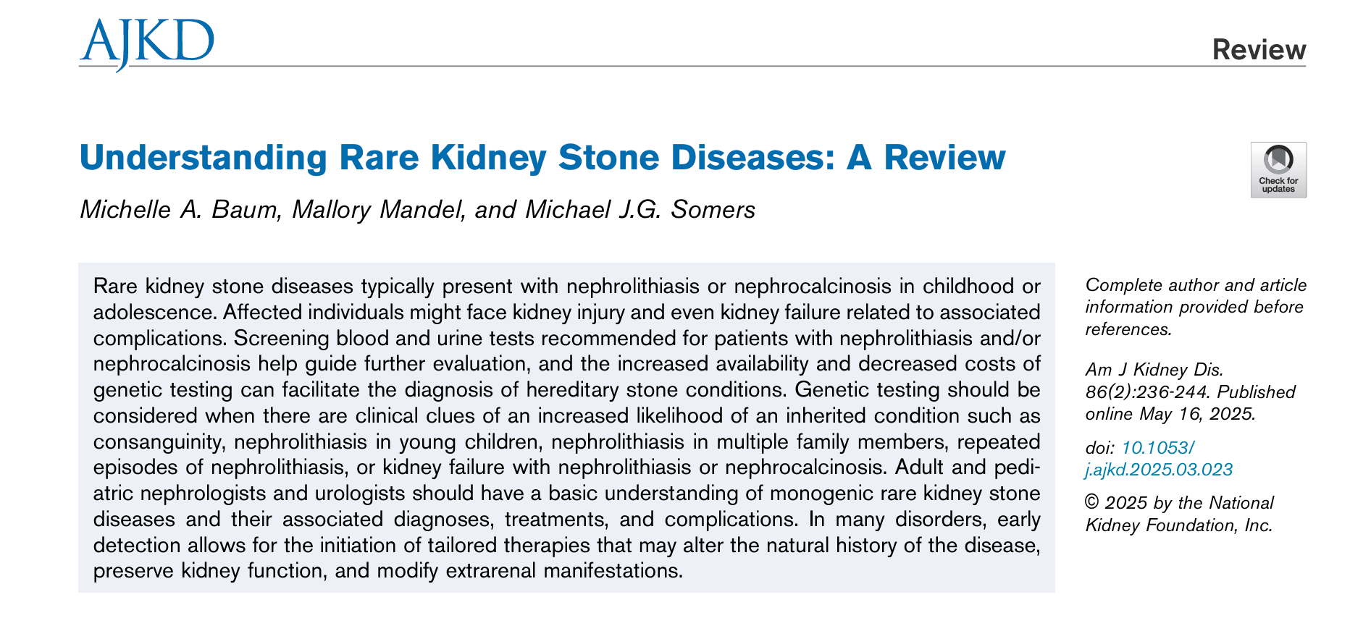Click the Review section label

coord(1259,49)
